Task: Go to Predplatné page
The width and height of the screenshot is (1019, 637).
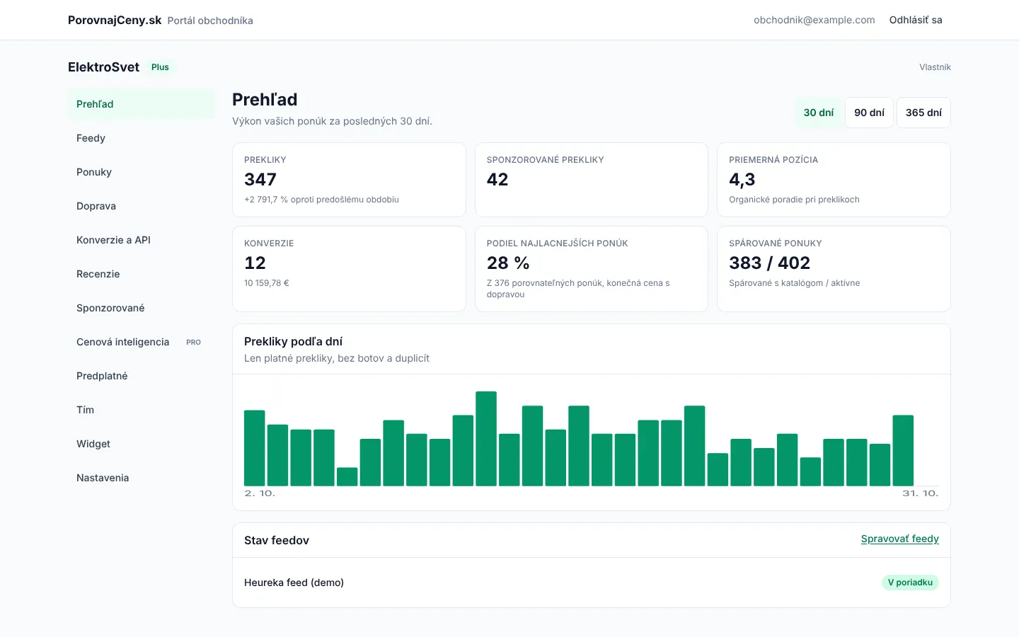Action: pos(142,376)
